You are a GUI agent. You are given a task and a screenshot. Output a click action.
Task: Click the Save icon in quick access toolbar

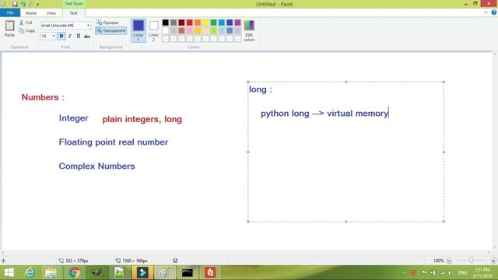(x=15, y=4)
